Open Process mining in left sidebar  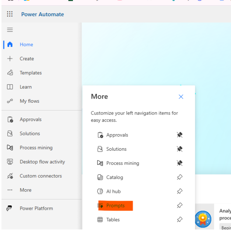[x=36, y=148]
